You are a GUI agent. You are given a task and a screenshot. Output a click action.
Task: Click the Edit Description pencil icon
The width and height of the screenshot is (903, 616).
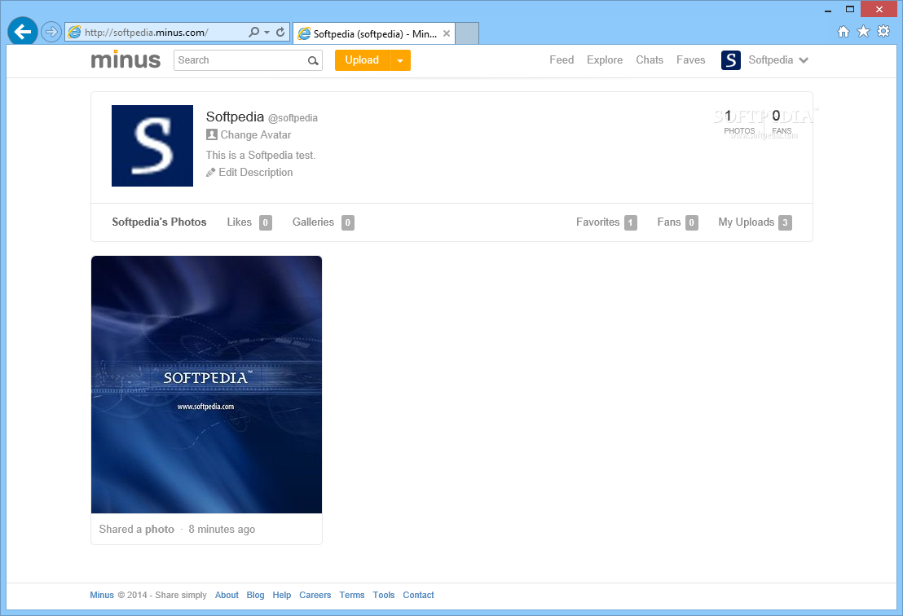click(211, 172)
